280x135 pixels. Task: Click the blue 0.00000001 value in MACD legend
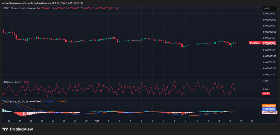click(49, 101)
